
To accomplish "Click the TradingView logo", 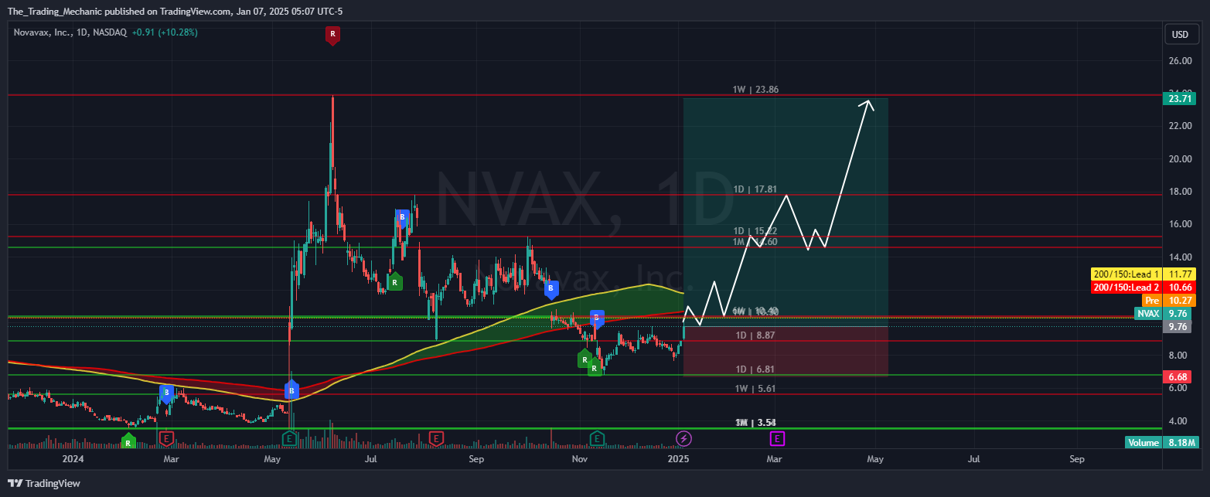I will [x=44, y=484].
